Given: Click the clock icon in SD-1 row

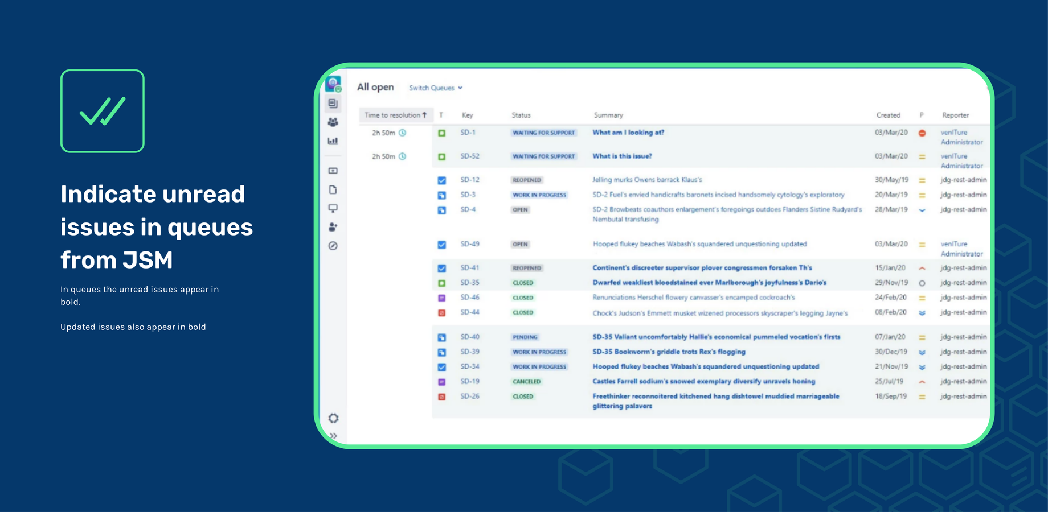Looking at the screenshot, I should [402, 133].
